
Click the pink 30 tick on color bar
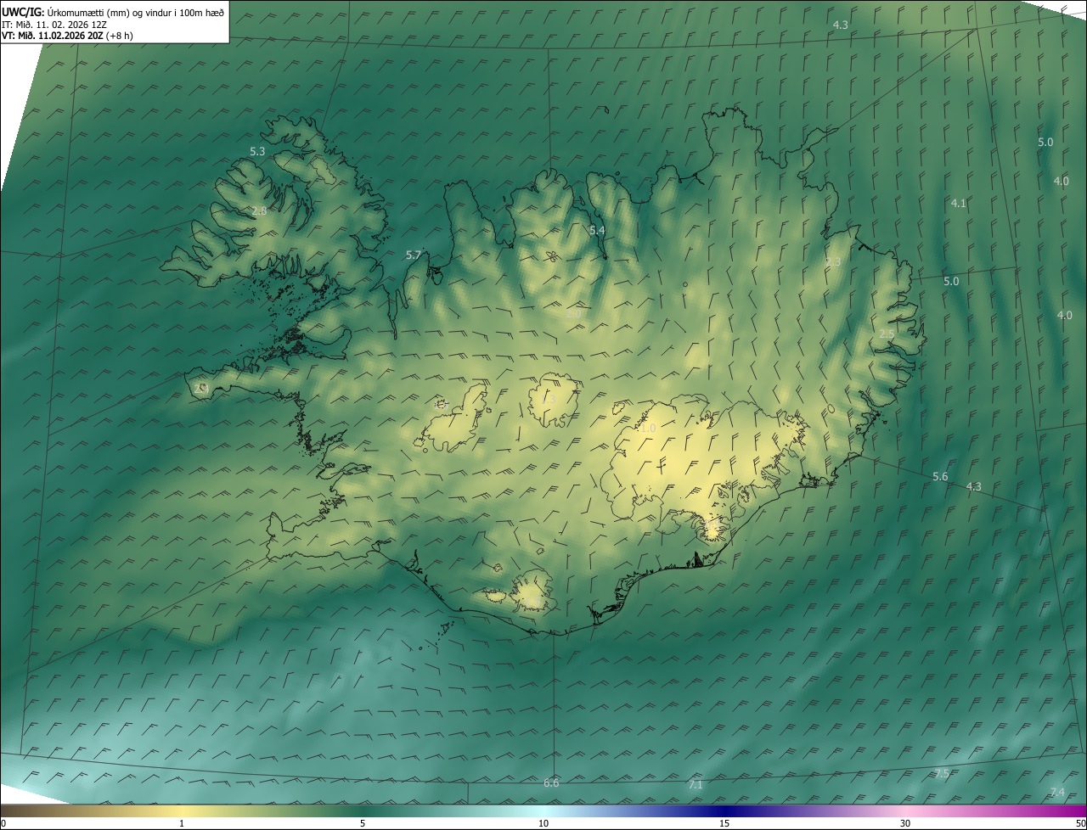click(x=905, y=822)
